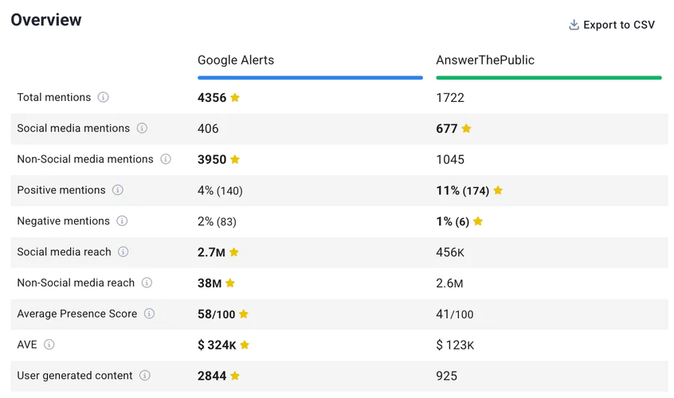
Task: Click the $ 324K AVE value
Action: (x=217, y=345)
